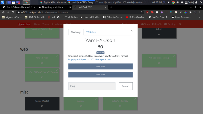Open the file manager icon in top panel
This screenshot has width=203, height=114.
tap(13, 2)
